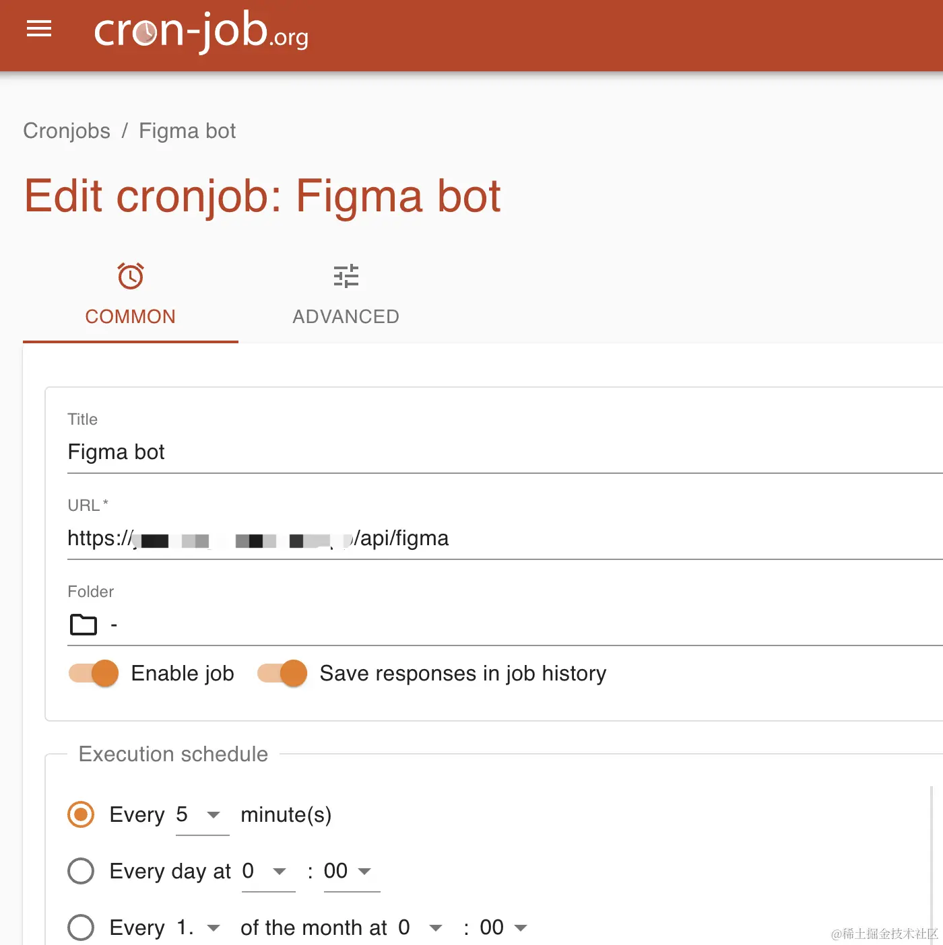Open the Every day minute dropdown showing 00

pos(352,872)
